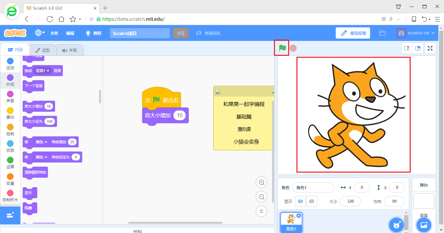Switch to small stage layout

click(x=407, y=48)
